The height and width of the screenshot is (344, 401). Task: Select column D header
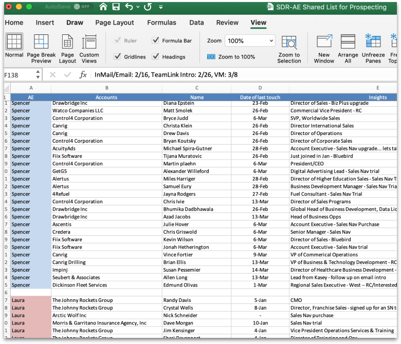pyautogui.click(x=260, y=88)
